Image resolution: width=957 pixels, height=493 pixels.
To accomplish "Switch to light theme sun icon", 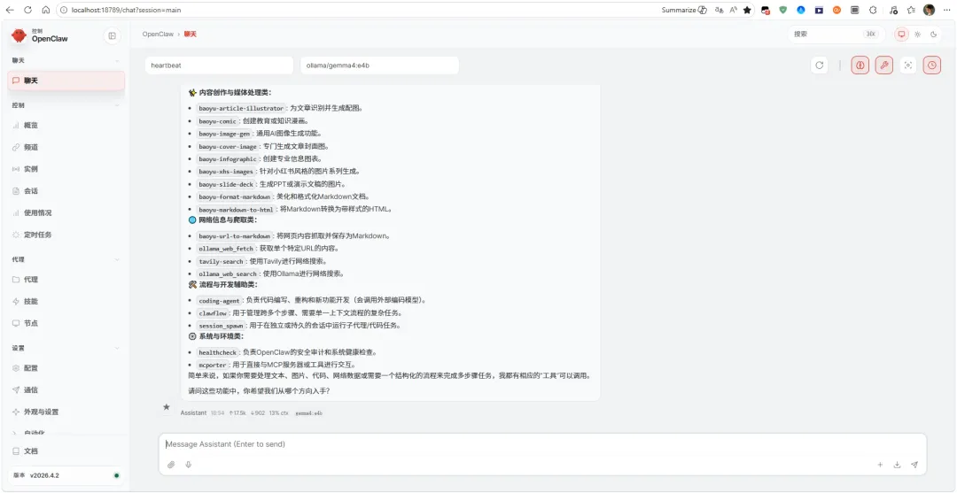I will (917, 35).
